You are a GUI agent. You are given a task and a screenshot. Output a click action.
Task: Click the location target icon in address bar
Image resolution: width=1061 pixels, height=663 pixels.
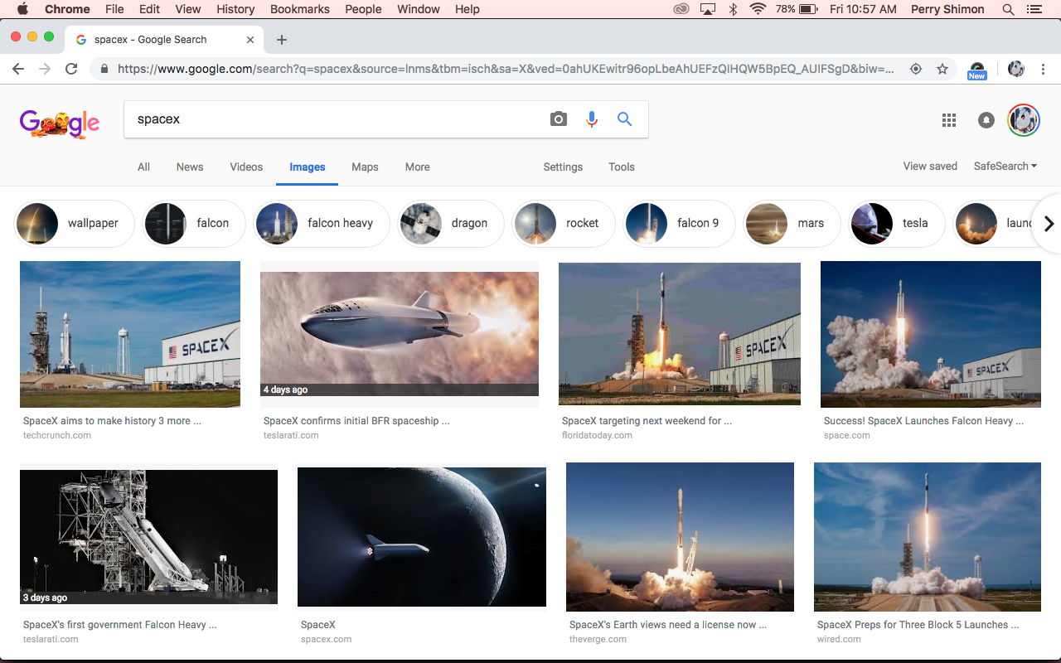[x=916, y=70]
